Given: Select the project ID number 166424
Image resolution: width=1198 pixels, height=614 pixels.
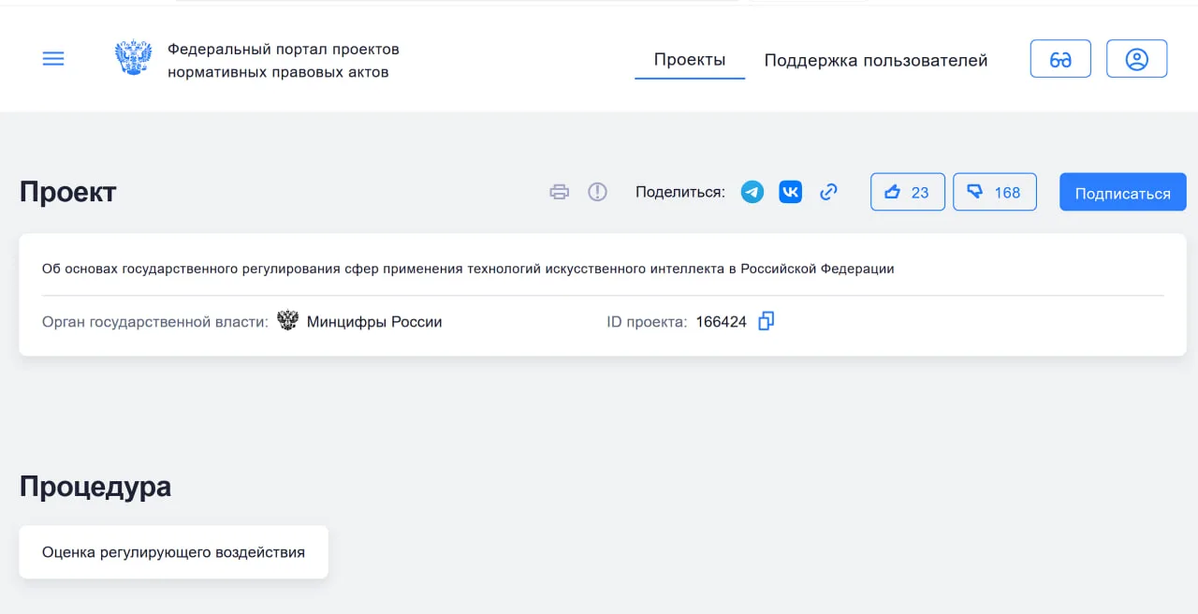Looking at the screenshot, I should coord(722,322).
